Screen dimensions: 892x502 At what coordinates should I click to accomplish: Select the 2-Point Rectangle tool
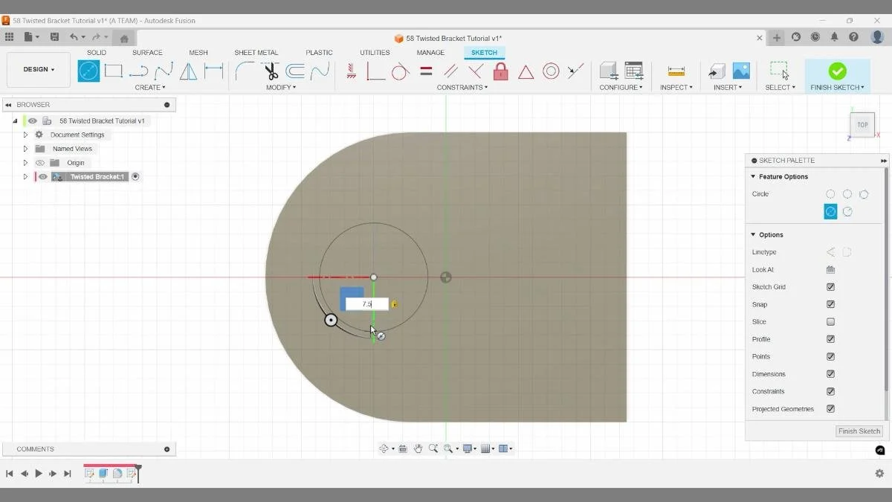(x=113, y=71)
